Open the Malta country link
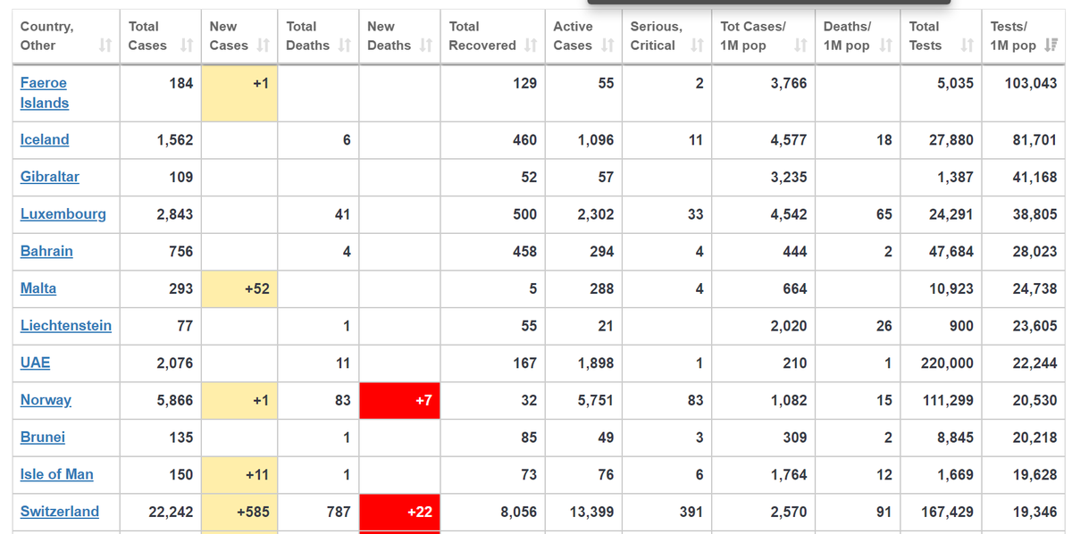The height and width of the screenshot is (534, 1072). pyautogui.click(x=38, y=288)
